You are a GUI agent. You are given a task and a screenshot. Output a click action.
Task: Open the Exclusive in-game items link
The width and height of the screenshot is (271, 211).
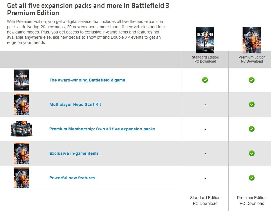[74, 153]
